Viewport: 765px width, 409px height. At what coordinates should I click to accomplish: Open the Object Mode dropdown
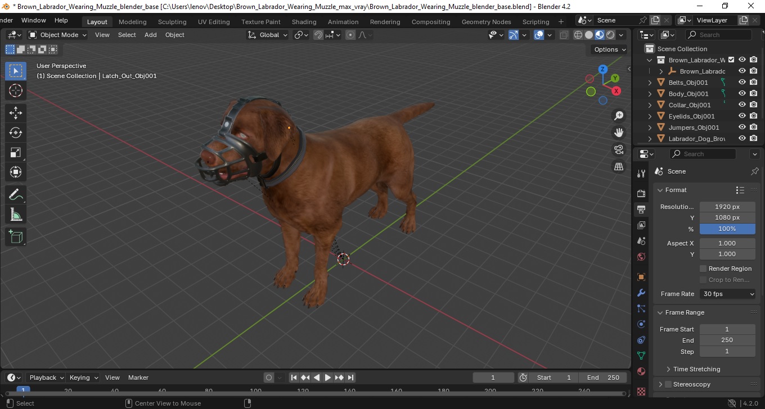58,35
